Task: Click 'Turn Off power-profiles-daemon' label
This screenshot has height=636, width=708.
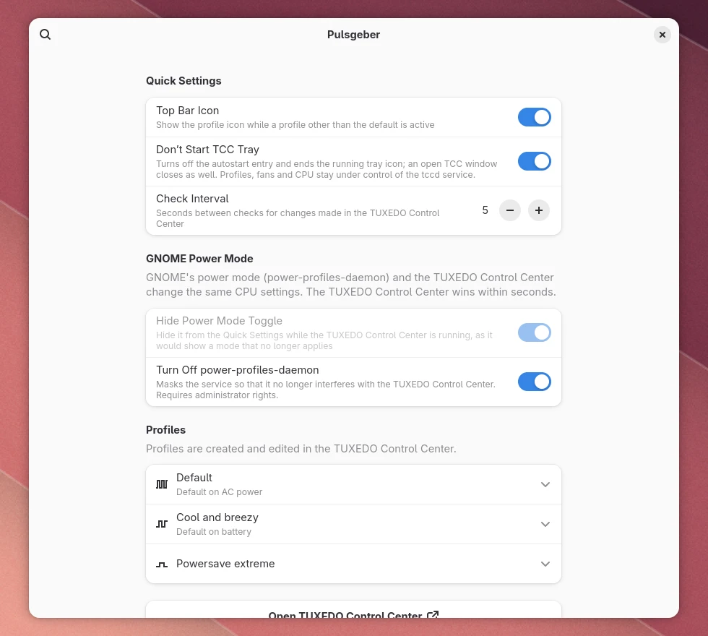Action: [x=238, y=370]
